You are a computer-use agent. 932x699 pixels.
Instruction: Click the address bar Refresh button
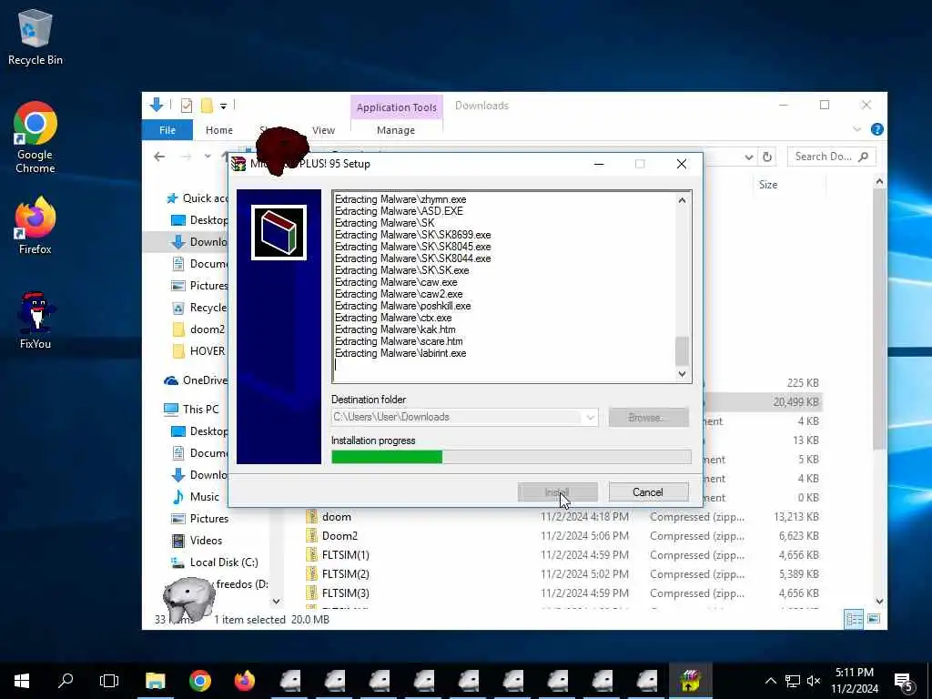pos(767,157)
